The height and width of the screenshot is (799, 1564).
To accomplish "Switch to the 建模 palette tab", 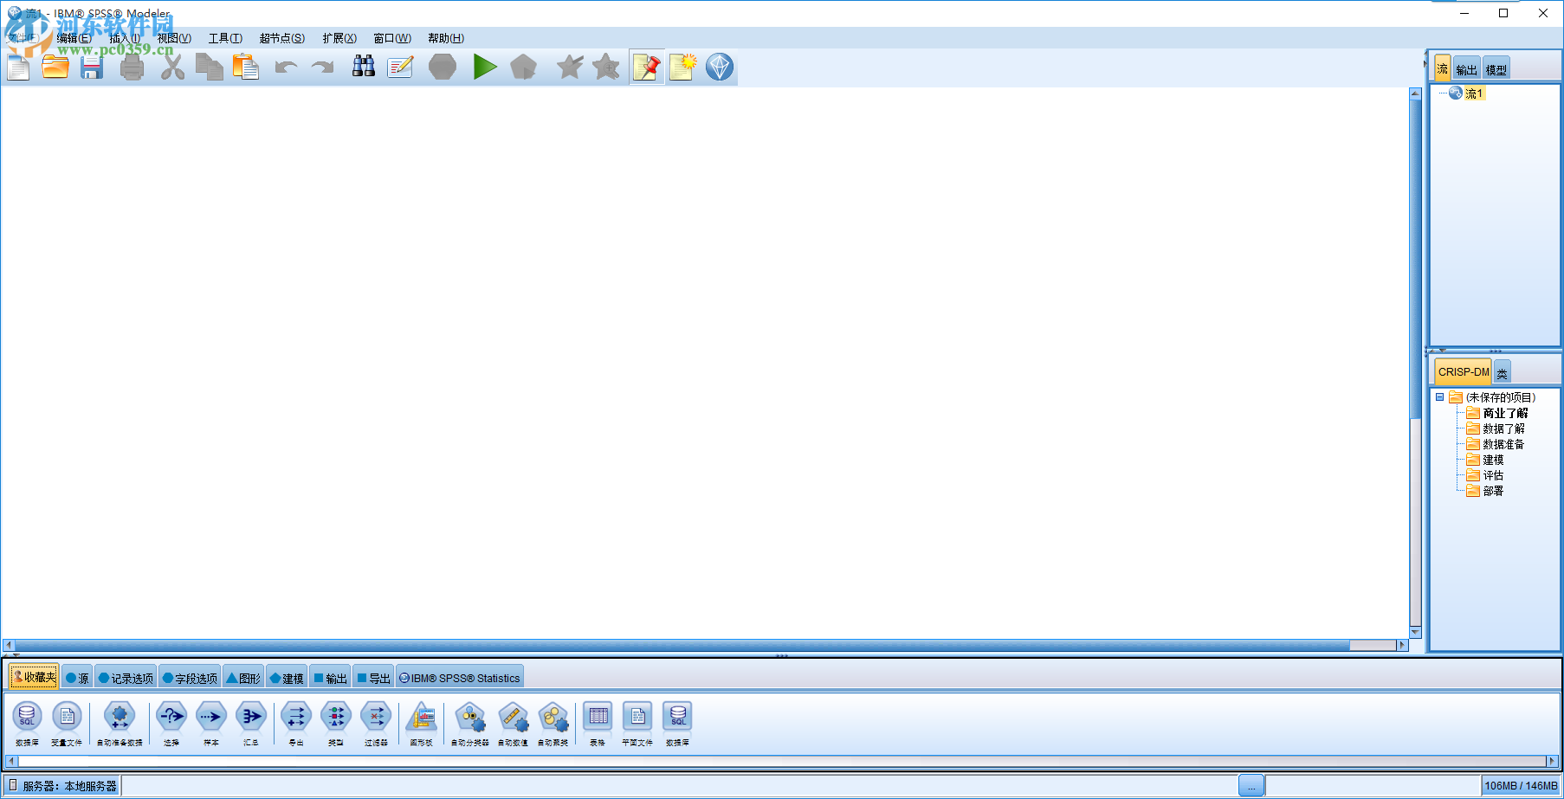I will coord(286,677).
